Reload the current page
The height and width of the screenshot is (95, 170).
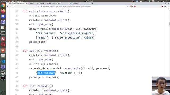[x=14, y=7]
